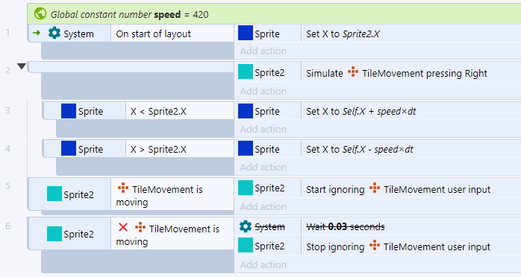521x277 pixels.
Task: Click the System gear icon in event 1
Action: (54, 33)
